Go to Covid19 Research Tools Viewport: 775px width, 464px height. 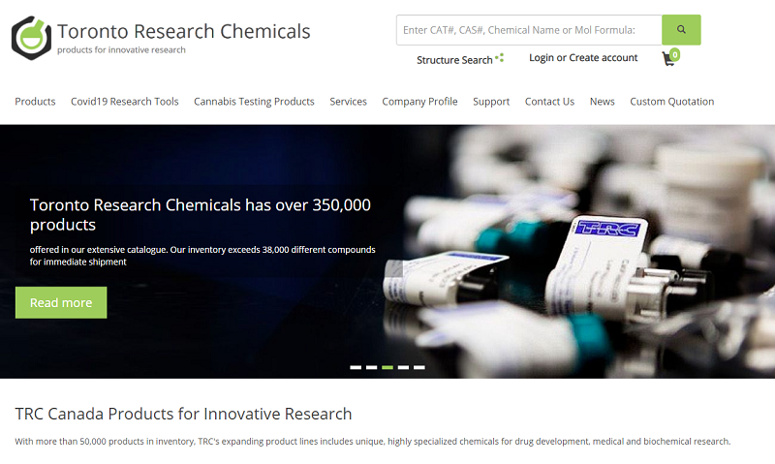click(x=124, y=101)
